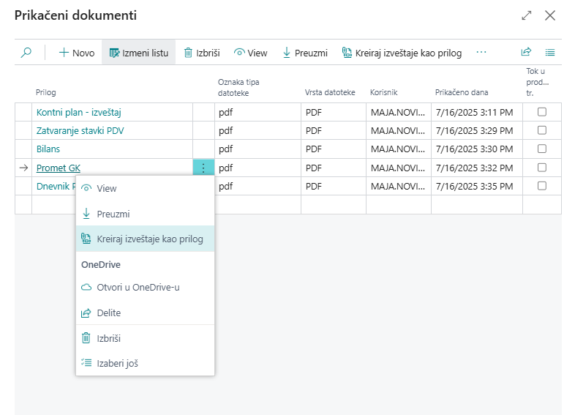This screenshot has width=575, height=415.
Task: Click the Novo plus button
Action: click(76, 53)
